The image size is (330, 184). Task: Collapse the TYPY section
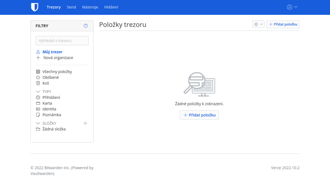(x=38, y=92)
